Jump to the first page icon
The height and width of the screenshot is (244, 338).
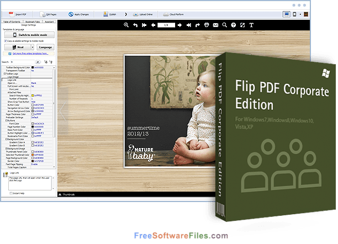coord(144,25)
